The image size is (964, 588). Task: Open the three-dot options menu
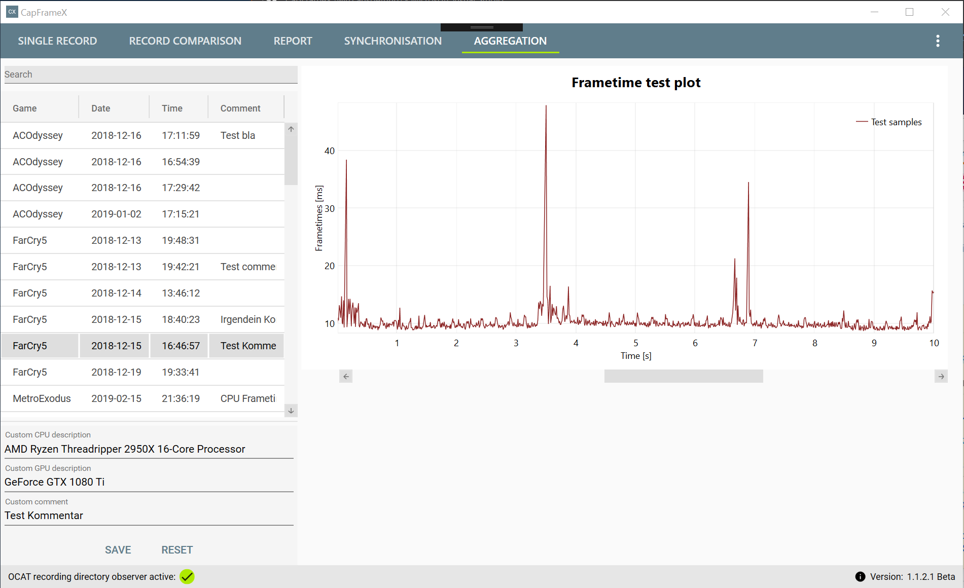click(x=938, y=41)
